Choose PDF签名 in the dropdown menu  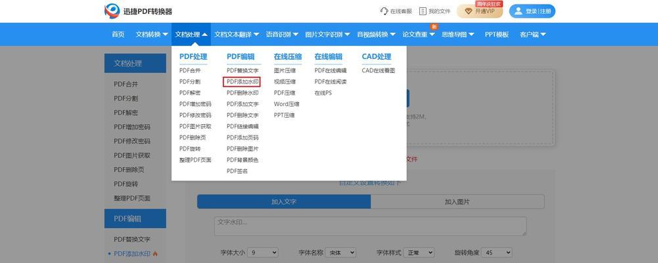(237, 171)
